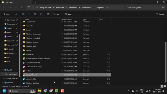The width and height of the screenshot is (167, 94).
Task: Open File Explorer from taskbar
Action: click(39, 91)
